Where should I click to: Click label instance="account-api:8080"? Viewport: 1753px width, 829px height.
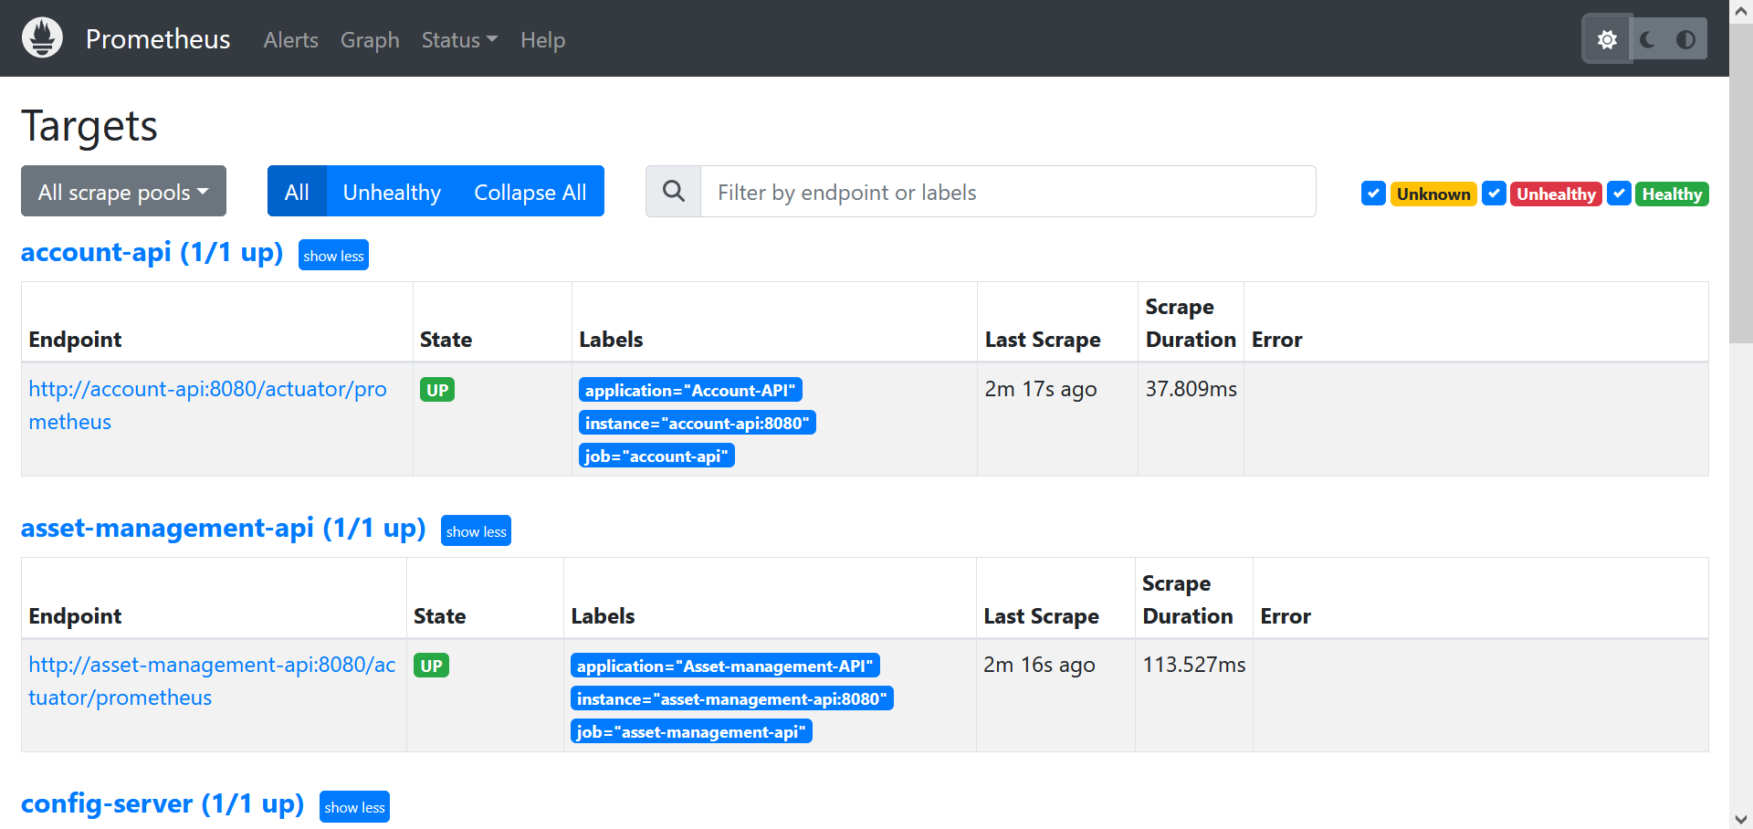698,423
